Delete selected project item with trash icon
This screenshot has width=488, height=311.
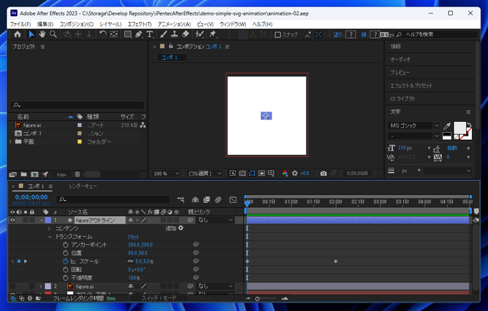[x=78, y=174]
